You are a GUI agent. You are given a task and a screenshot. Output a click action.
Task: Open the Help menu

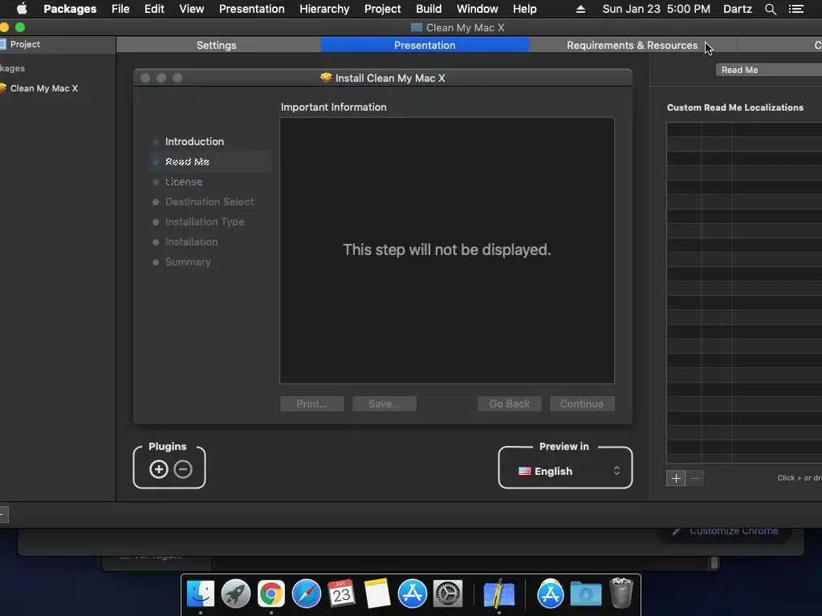(x=524, y=9)
